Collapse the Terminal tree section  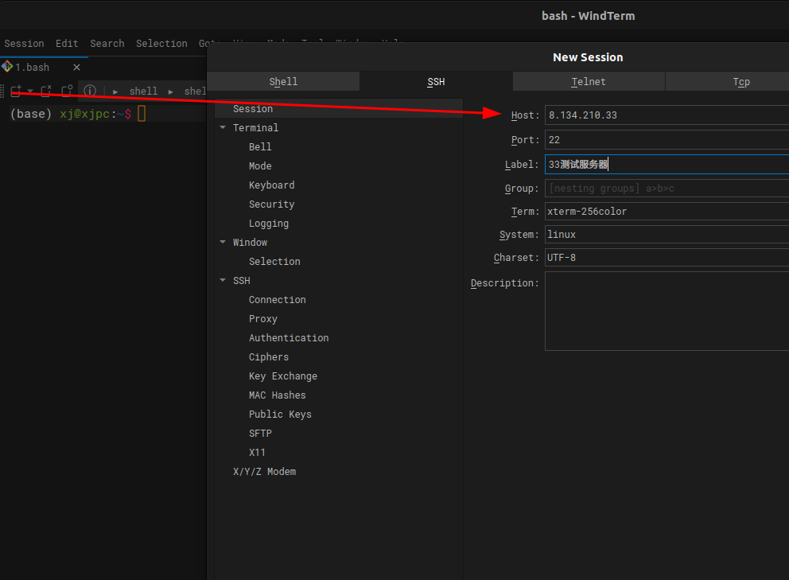223,127
